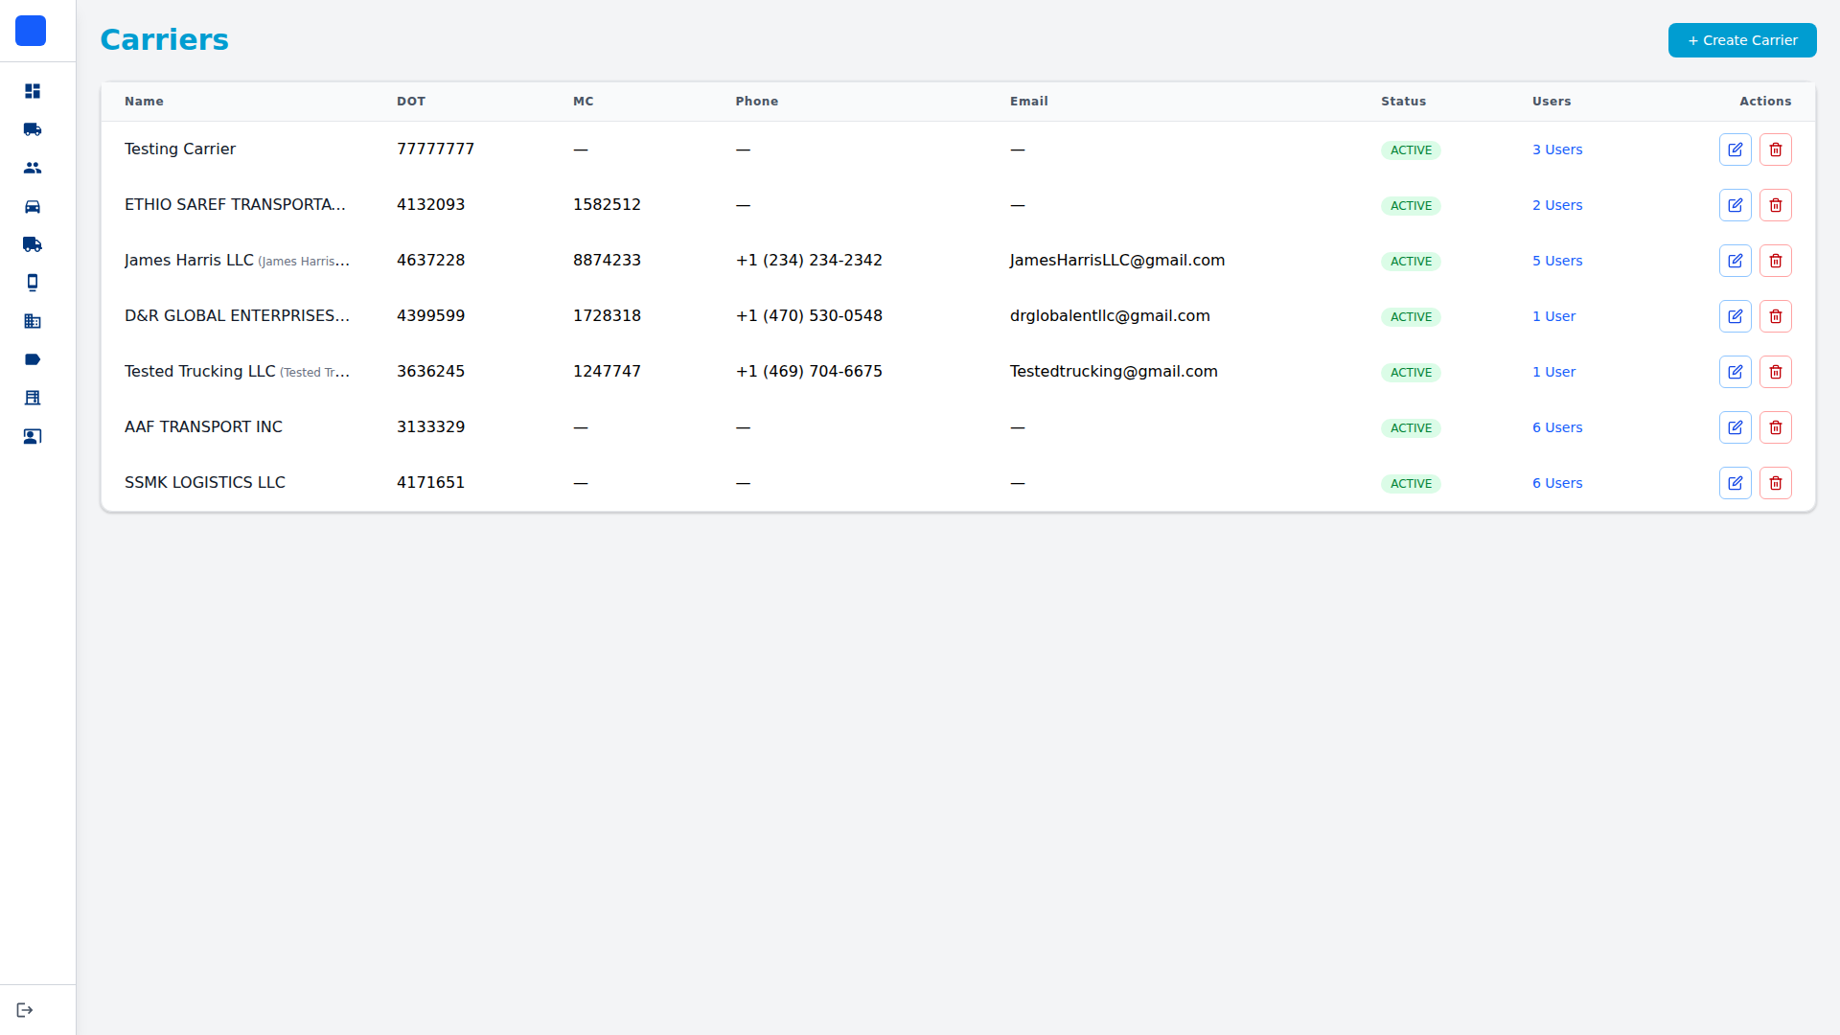Open the Dashboard panel from the sidebar
Image resolution: width=1840 pixels, height=1035 pixels.
32,91
